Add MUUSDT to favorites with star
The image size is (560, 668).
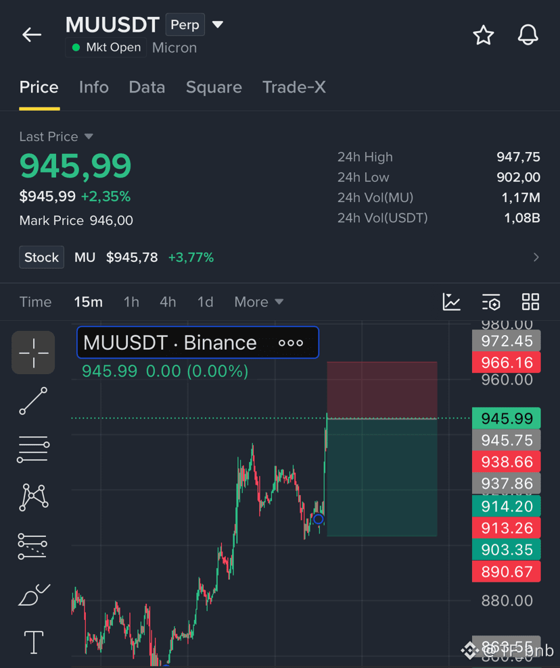click(483, 35)
